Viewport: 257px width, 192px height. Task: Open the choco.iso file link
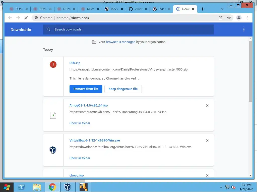pyautogui.click(x=77, y=175)
